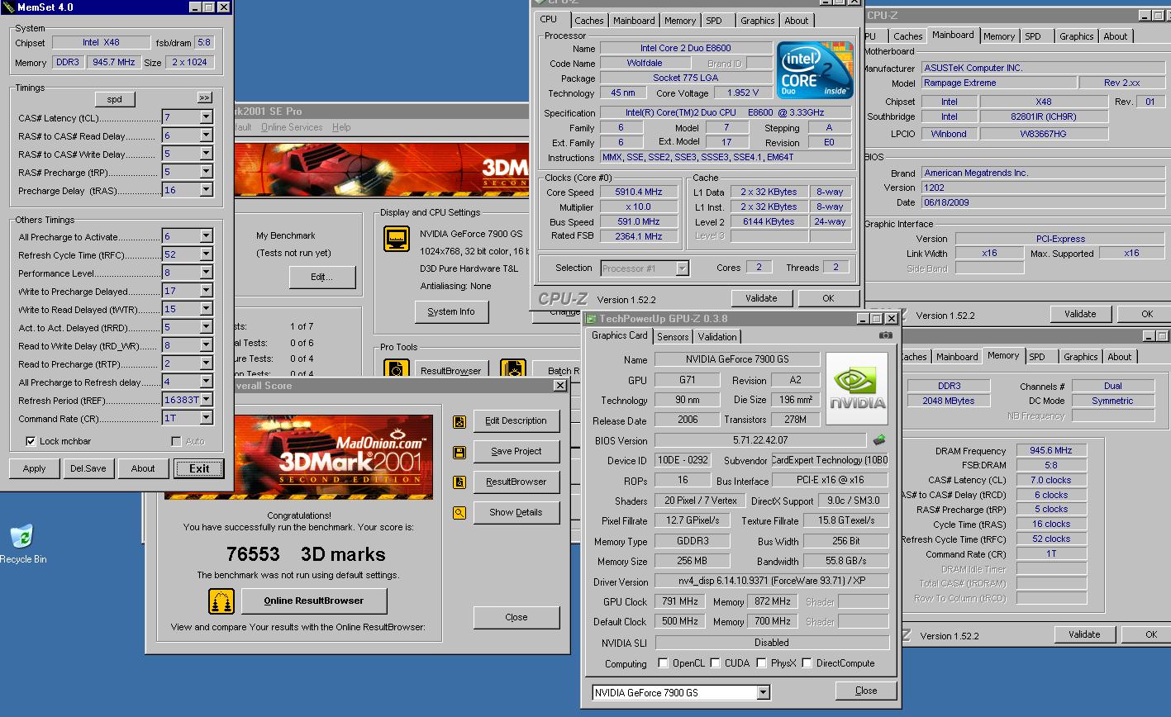The image size is (1171, 717).
Task: Click the About button in MemSet
Action: [143, 468]
